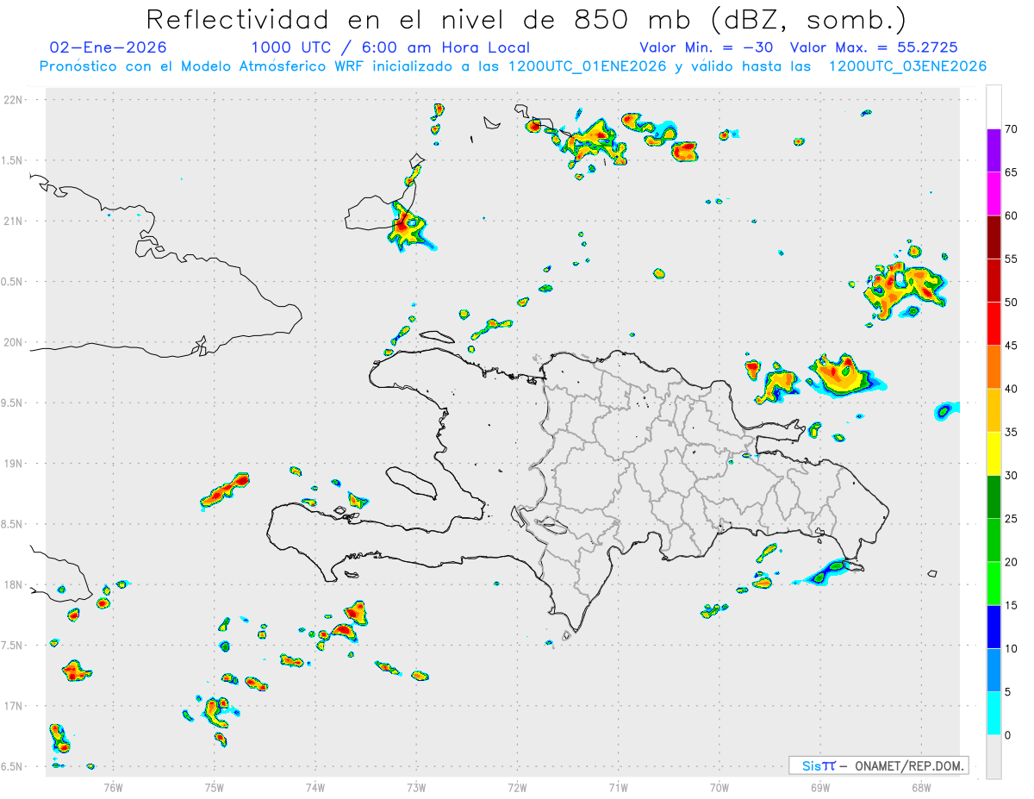
Task: Click the purple 65–70 dBZ color band
Action: 994,151
